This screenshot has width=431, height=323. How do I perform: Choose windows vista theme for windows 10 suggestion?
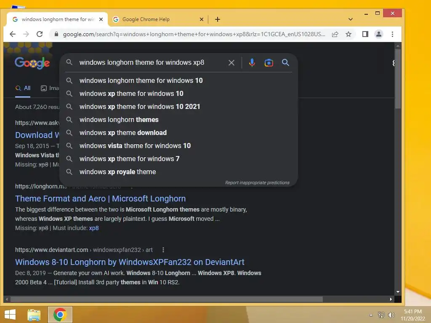178,146
